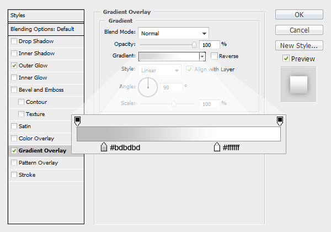Select Blending Options: Default
Image resolution: width=331 pixels, height=232 pixels.
point(46,29)
